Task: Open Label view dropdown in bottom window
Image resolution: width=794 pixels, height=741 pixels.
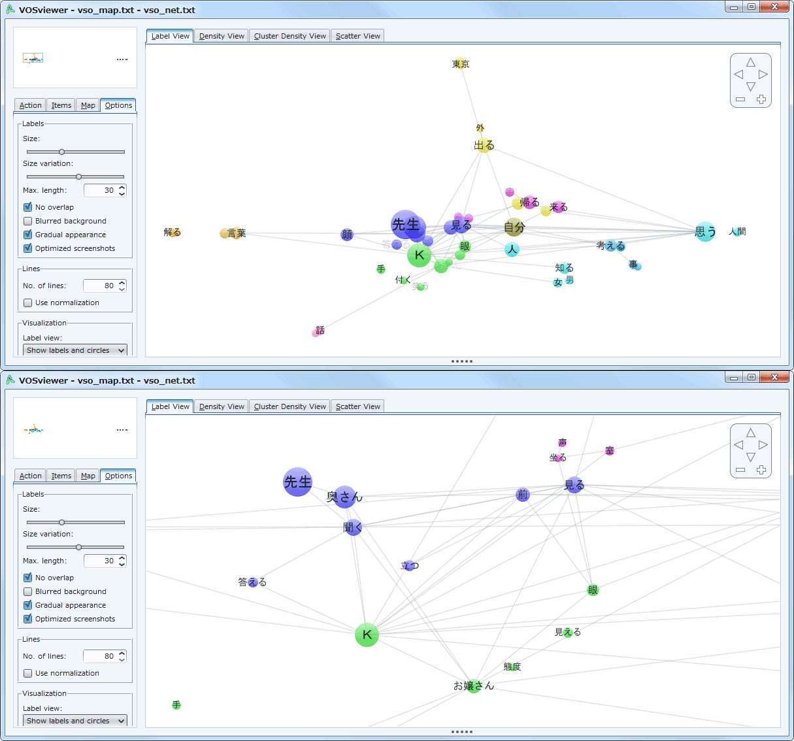Action: (x=75, y=721)
